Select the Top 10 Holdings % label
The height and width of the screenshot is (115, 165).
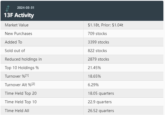[22, 68]
